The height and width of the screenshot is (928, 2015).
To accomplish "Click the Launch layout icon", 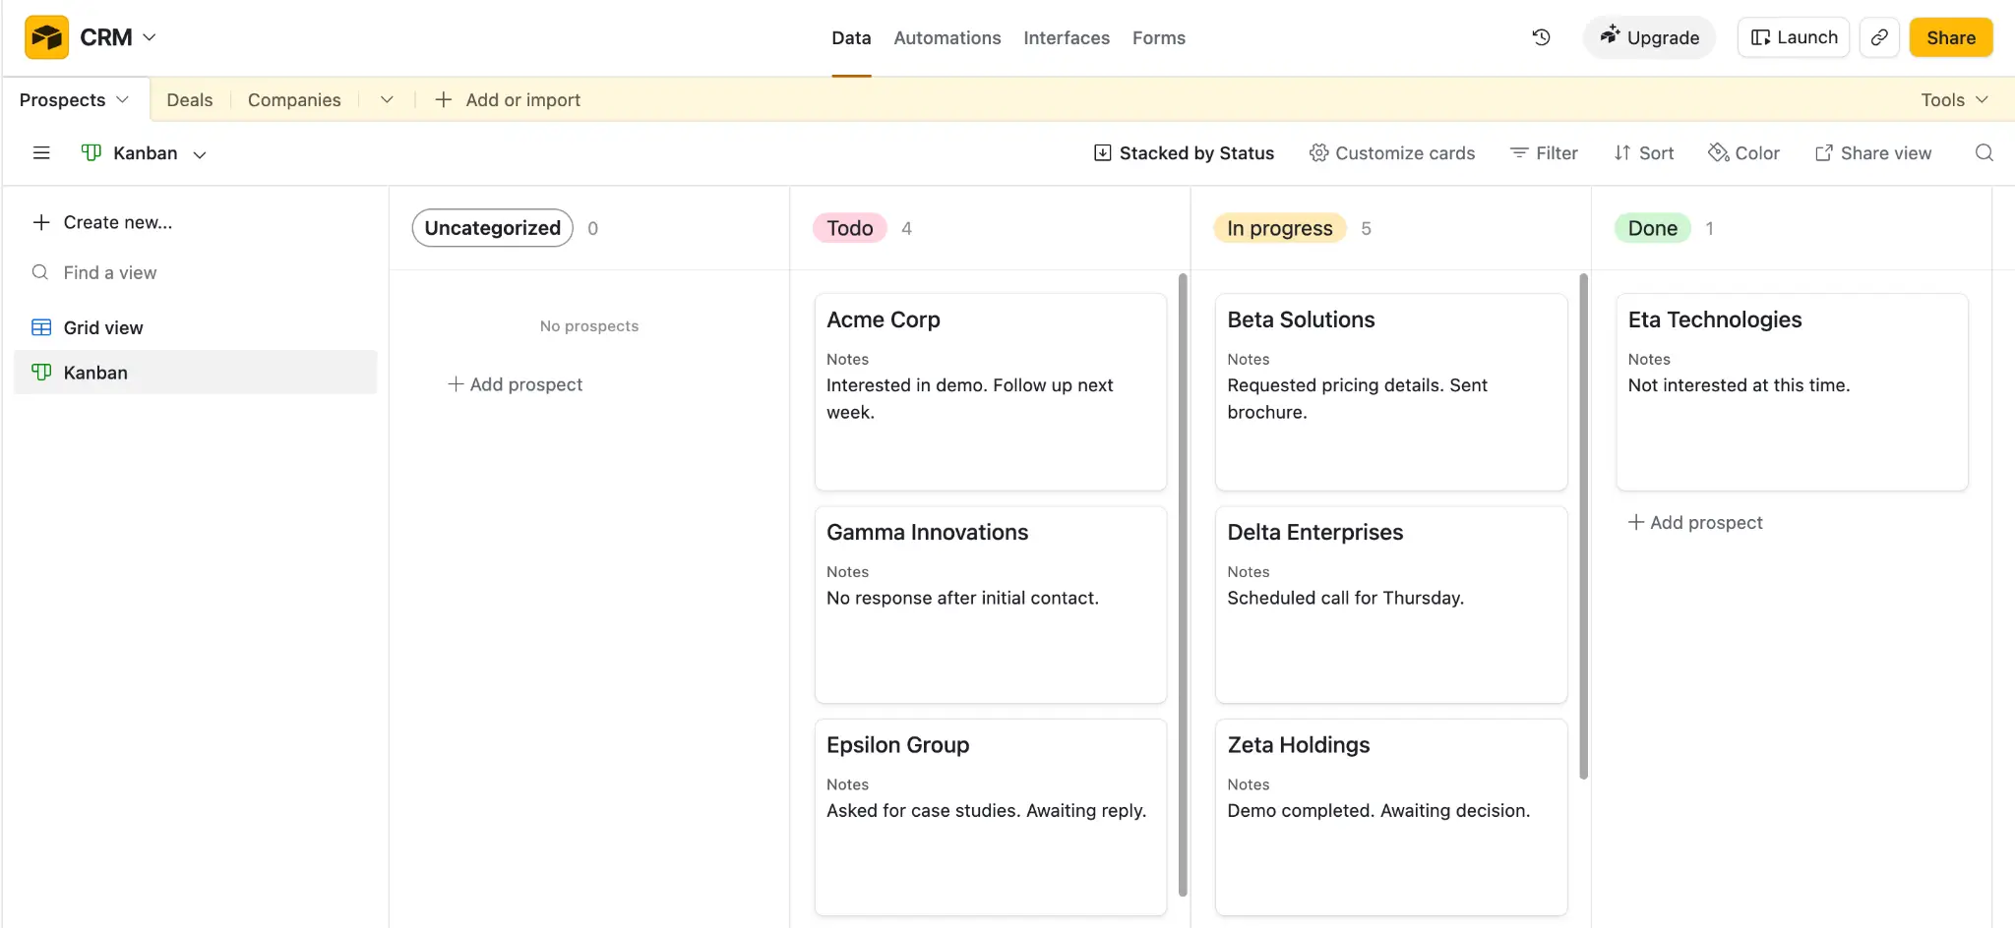I will (x=1761, y=37).
